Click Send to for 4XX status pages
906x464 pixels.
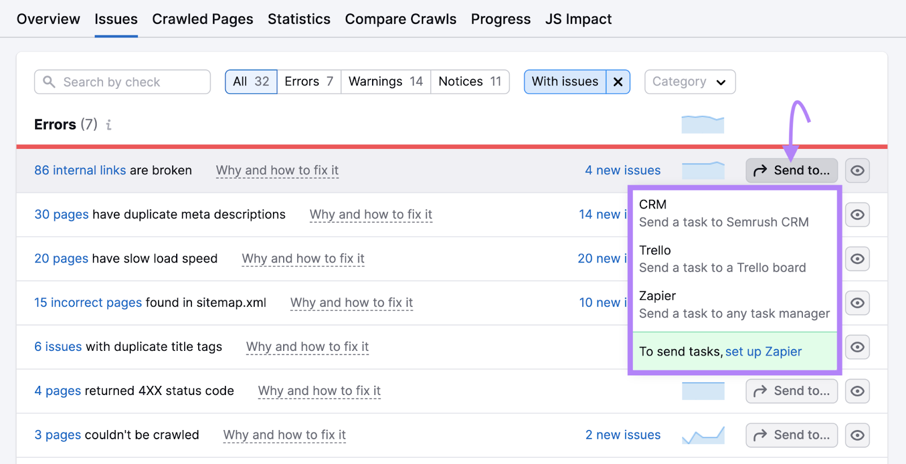792,391
